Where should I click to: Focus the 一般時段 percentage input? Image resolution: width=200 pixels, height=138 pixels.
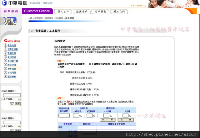(x=76, y=115)
